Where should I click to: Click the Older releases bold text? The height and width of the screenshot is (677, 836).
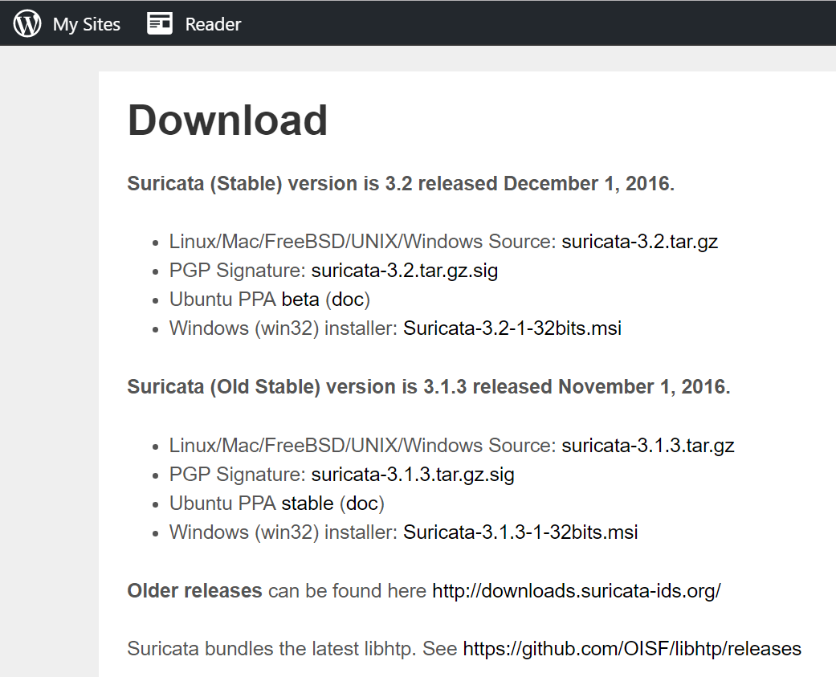[194, 591]
